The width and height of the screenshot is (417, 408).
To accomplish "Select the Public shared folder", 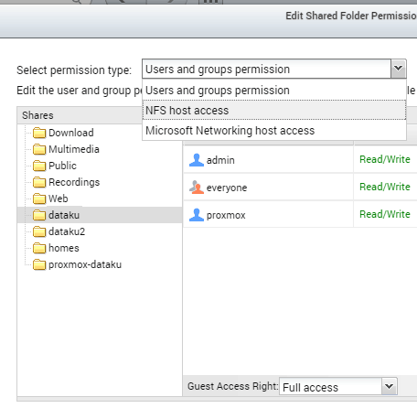I will (62, 166).
